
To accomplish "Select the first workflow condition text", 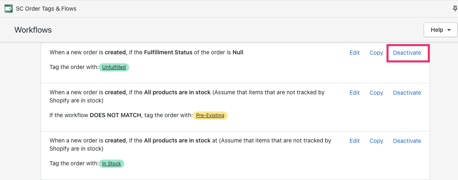I will (x=146, y=53).
